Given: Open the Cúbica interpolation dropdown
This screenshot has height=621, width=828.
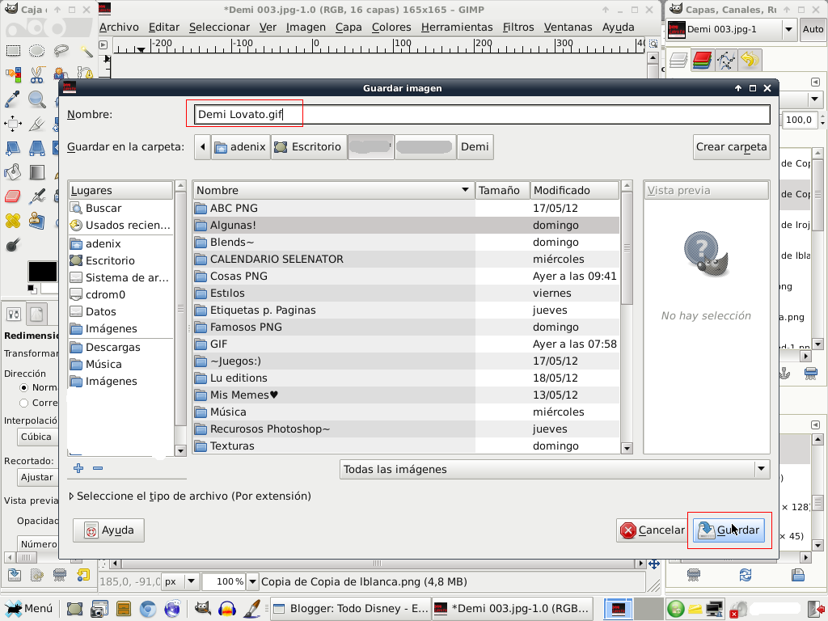Looking at the screenshot, I should click(x=36, y=437).
